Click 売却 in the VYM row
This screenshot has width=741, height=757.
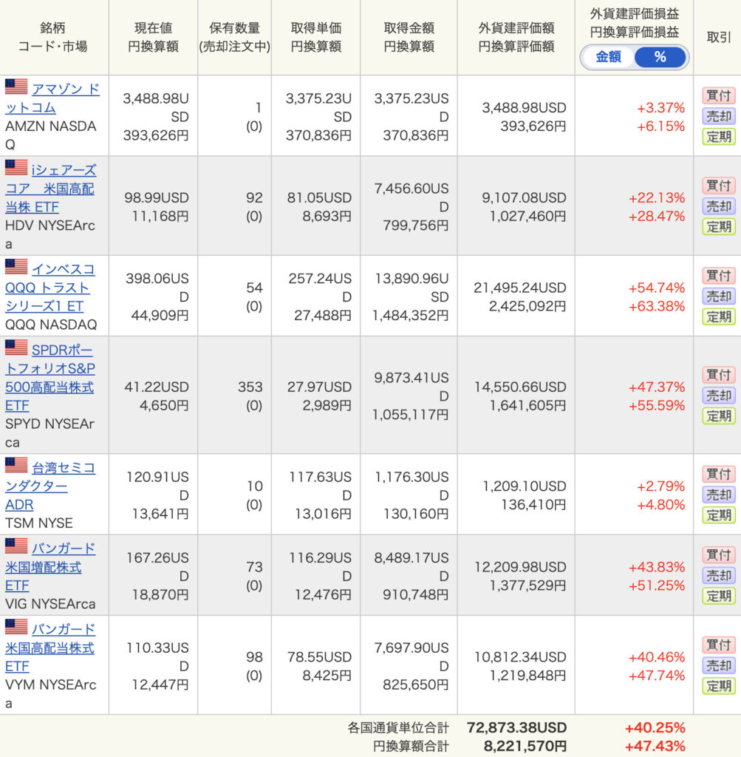(x=718, y=666)
